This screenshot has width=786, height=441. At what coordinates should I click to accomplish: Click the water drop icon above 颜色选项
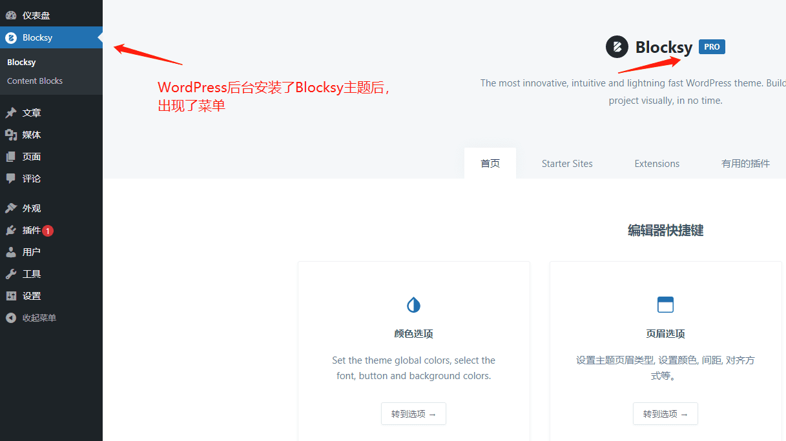pyautogui.click(x=413, y=304)
